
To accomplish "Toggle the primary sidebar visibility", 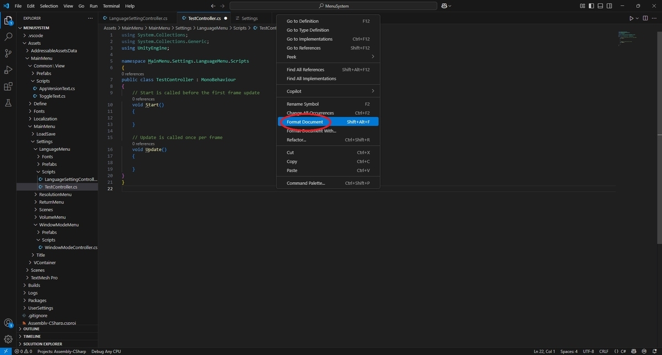I will pyautogui.click(x=591, y=6).
